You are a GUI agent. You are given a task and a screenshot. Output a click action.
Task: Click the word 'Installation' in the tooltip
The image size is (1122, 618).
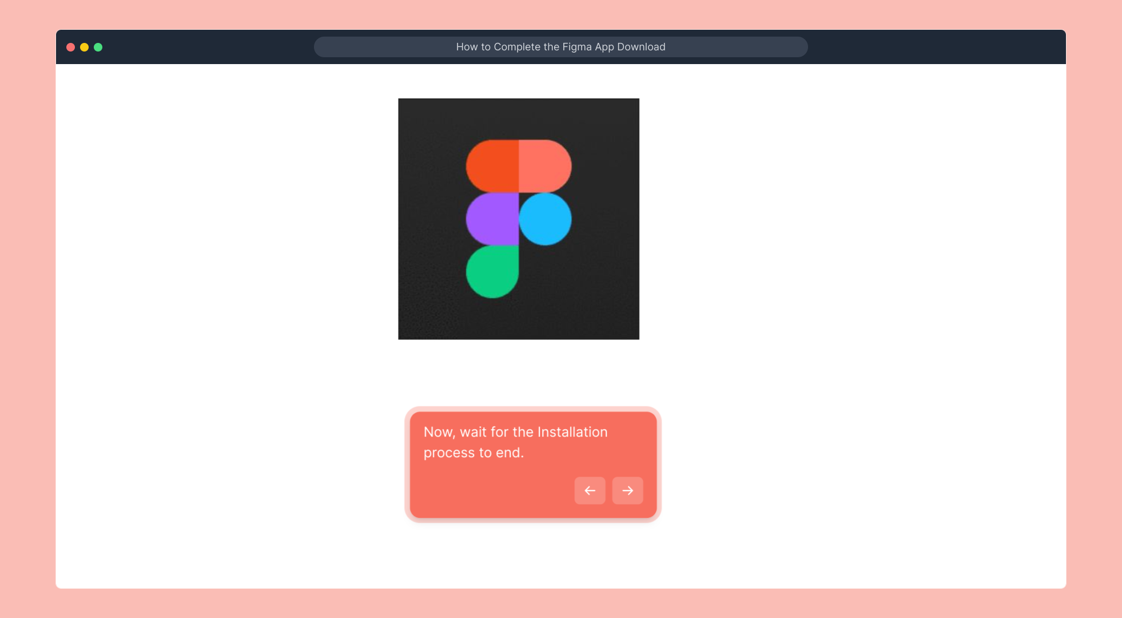click(572, 432)
